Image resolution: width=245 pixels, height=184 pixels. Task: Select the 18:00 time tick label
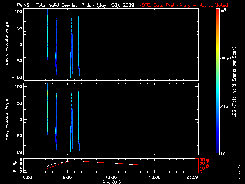(x=154, y=177)
